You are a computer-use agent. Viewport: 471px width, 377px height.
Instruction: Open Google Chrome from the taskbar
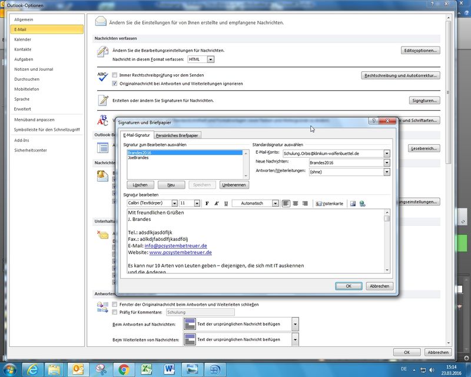coord(124,369)
